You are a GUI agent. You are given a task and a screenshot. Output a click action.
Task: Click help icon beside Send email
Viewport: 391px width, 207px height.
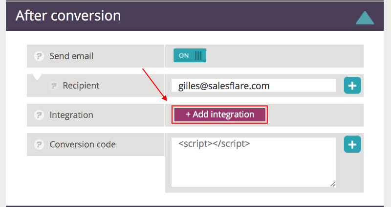click(39, 56)
